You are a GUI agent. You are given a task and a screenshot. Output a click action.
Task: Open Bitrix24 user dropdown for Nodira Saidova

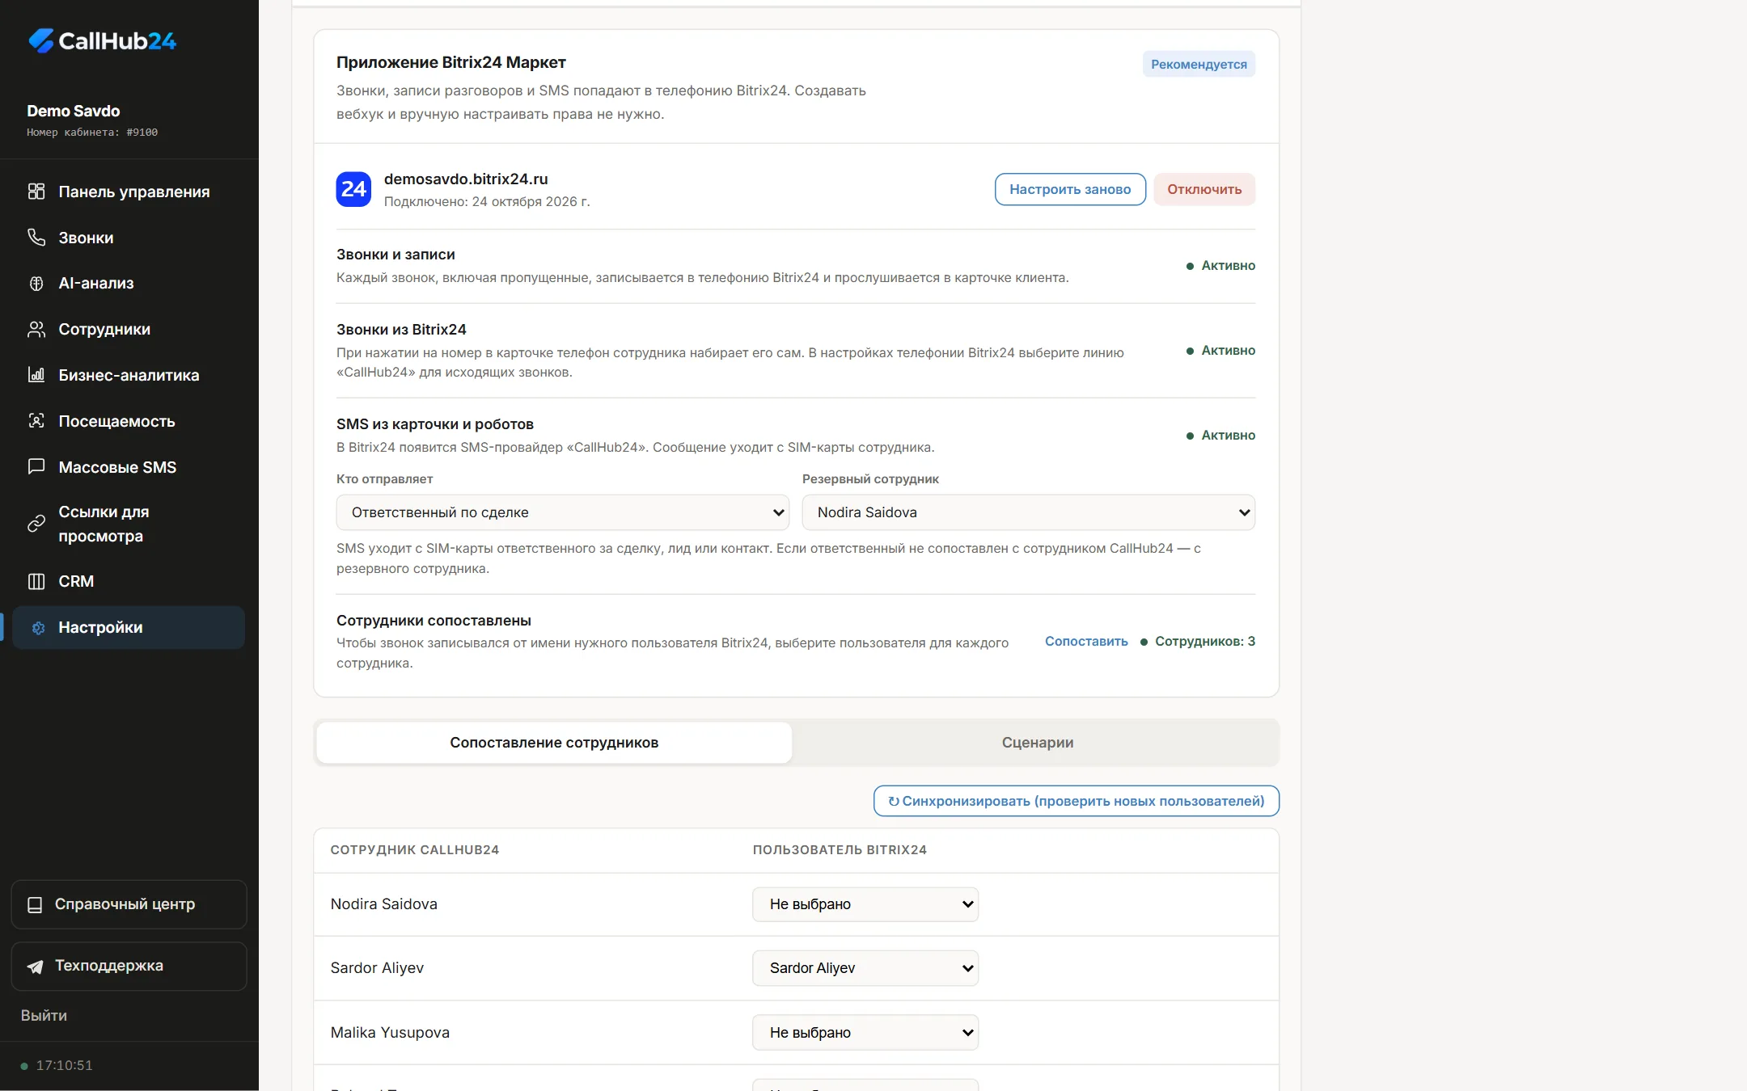865,904
